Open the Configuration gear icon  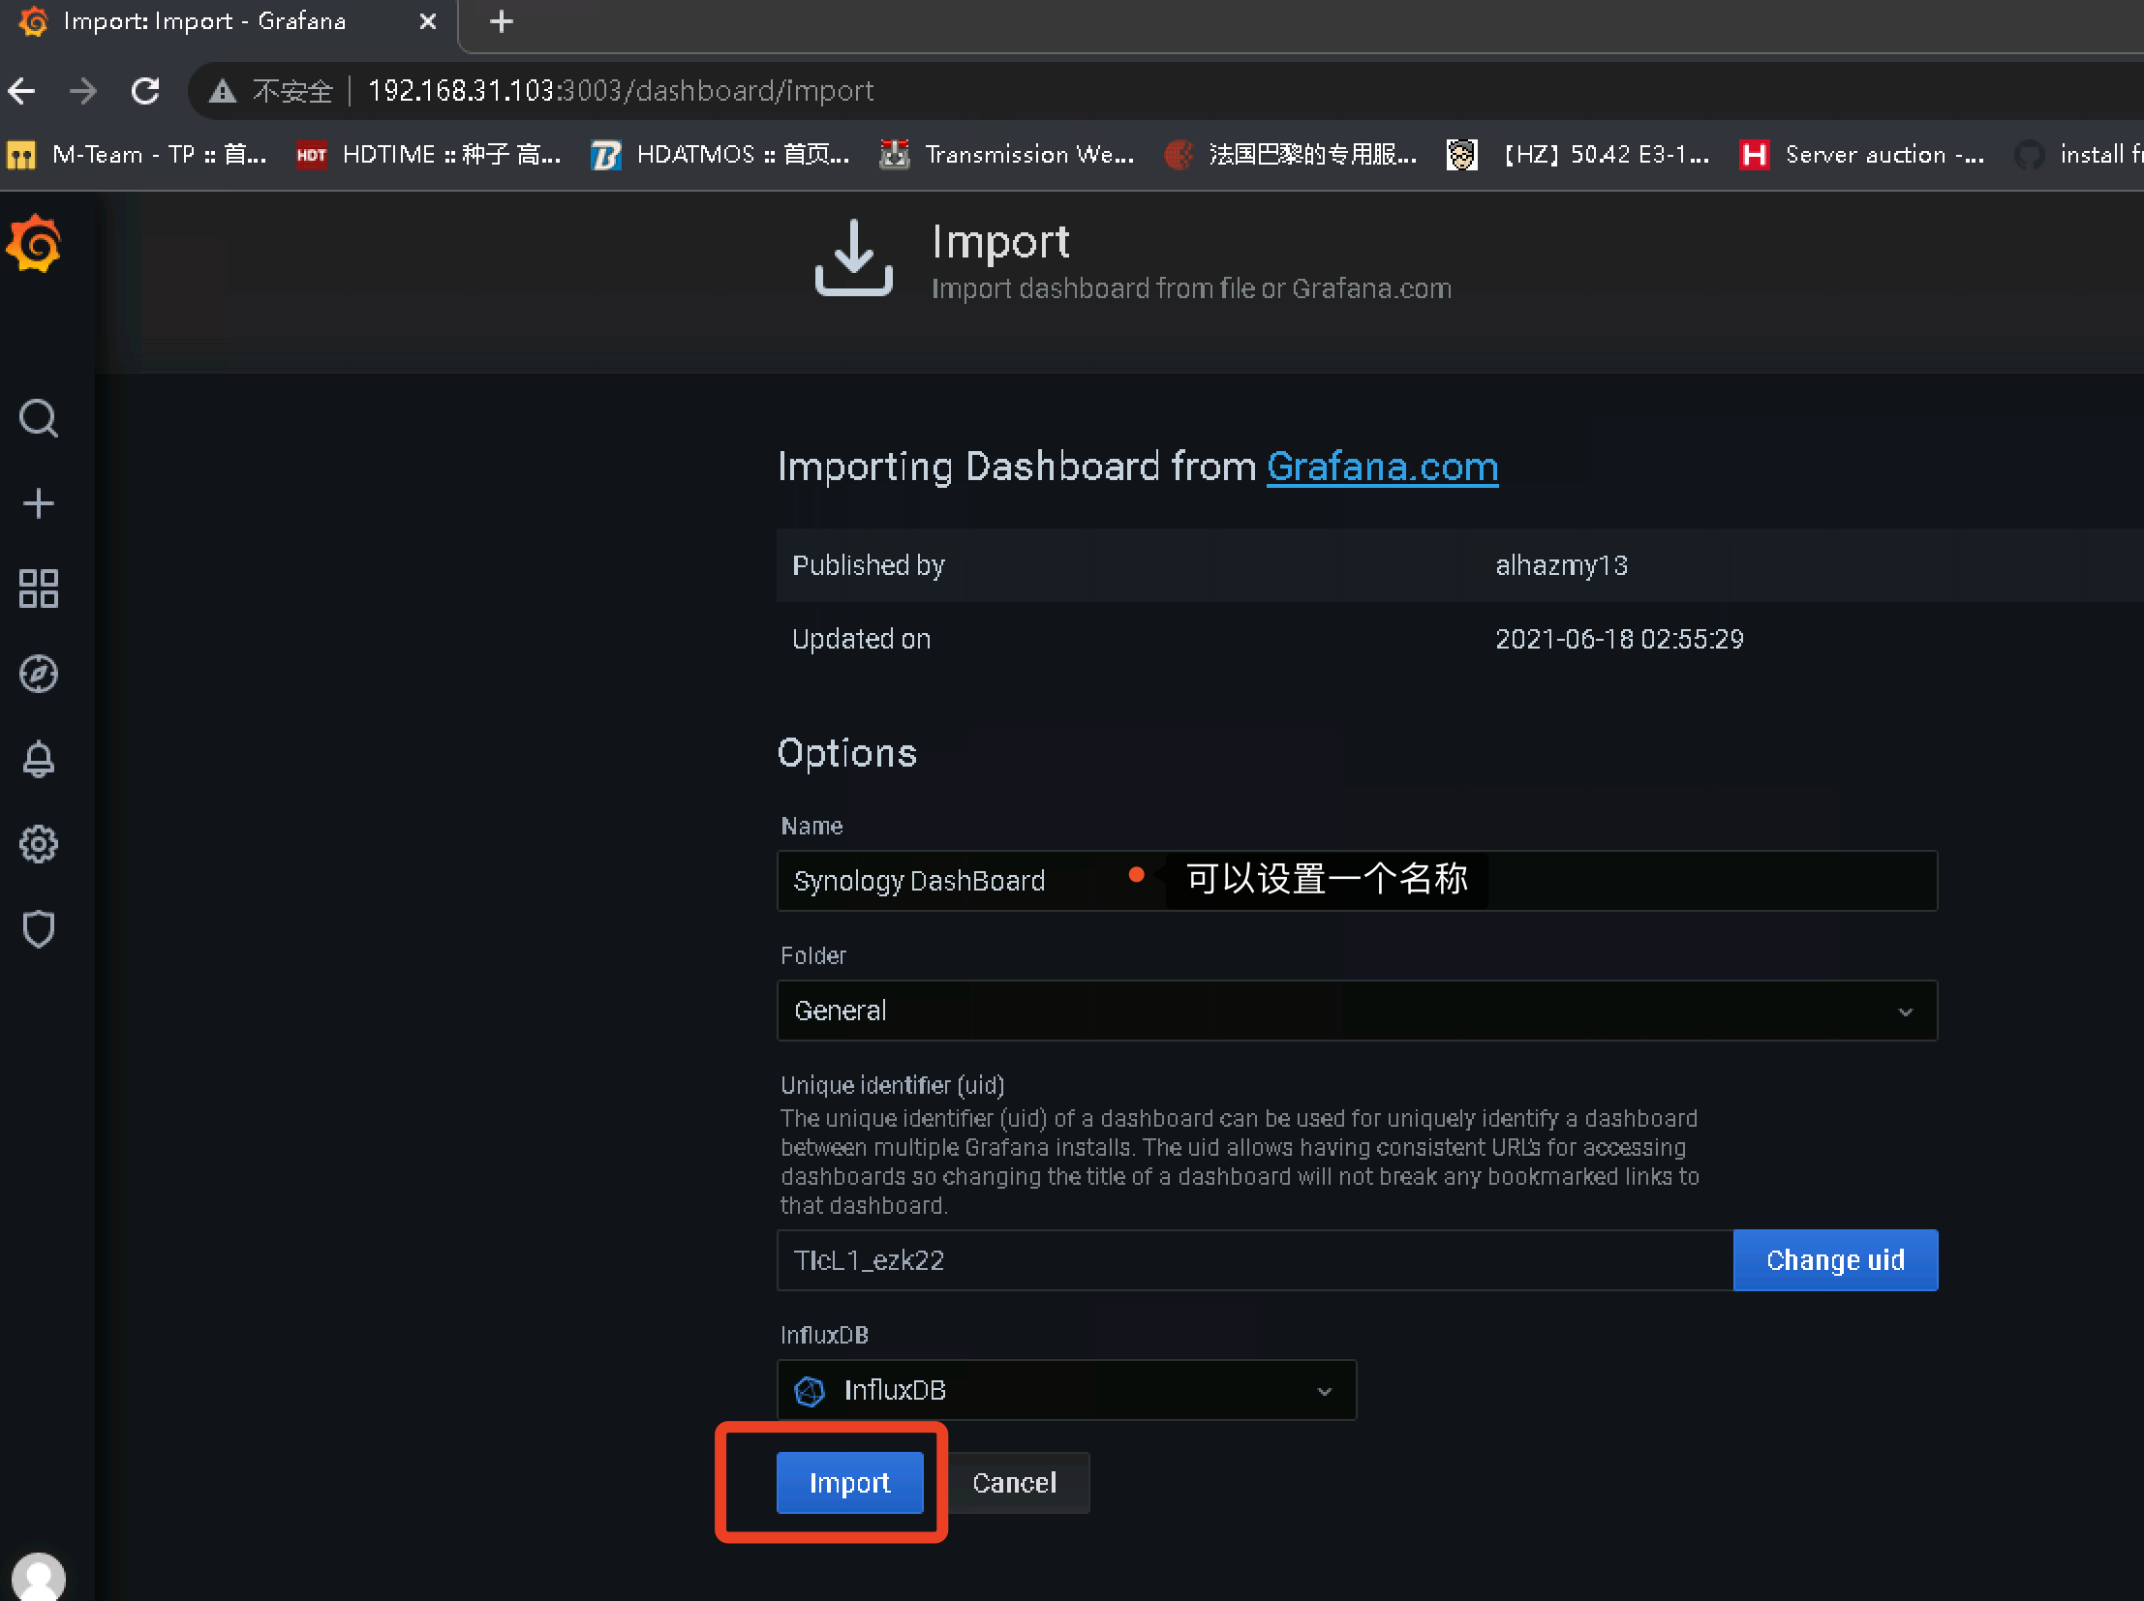(39, 844)
